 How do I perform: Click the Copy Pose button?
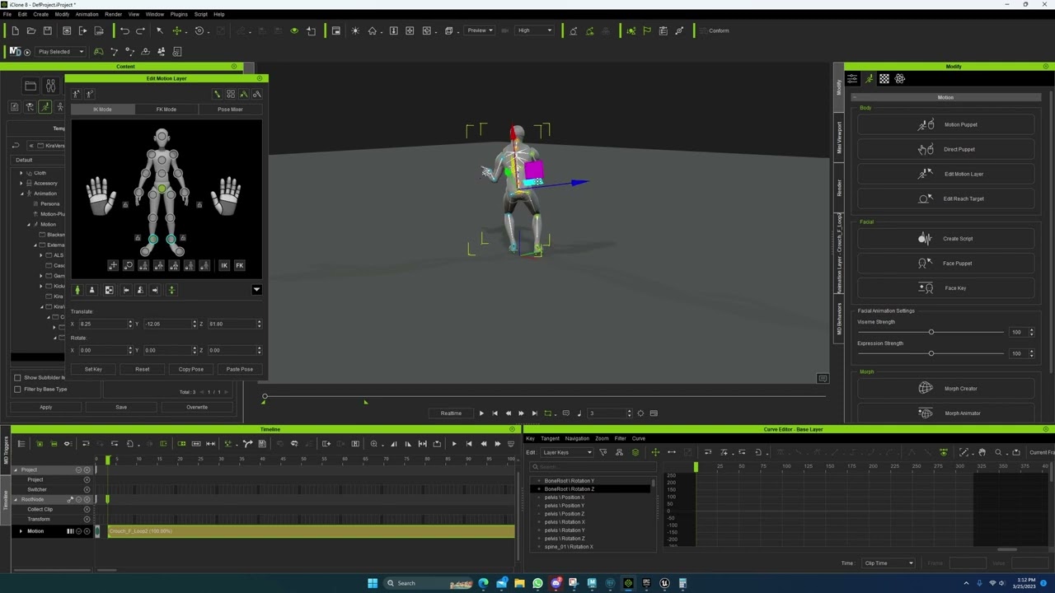[190, 369]
